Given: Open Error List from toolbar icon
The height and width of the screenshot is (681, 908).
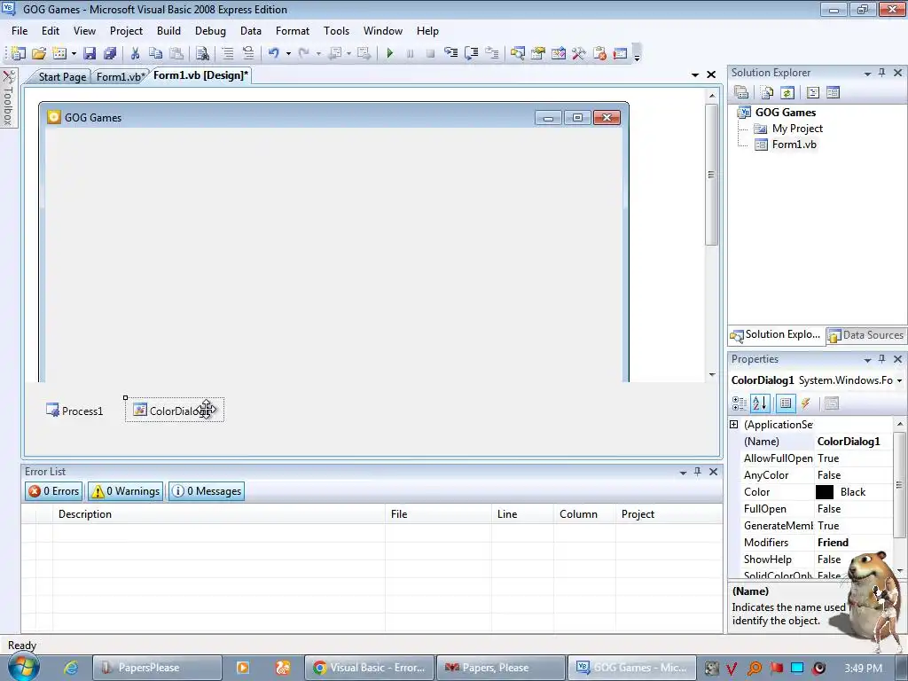Looking at the screenshot, I should point(599,53).
